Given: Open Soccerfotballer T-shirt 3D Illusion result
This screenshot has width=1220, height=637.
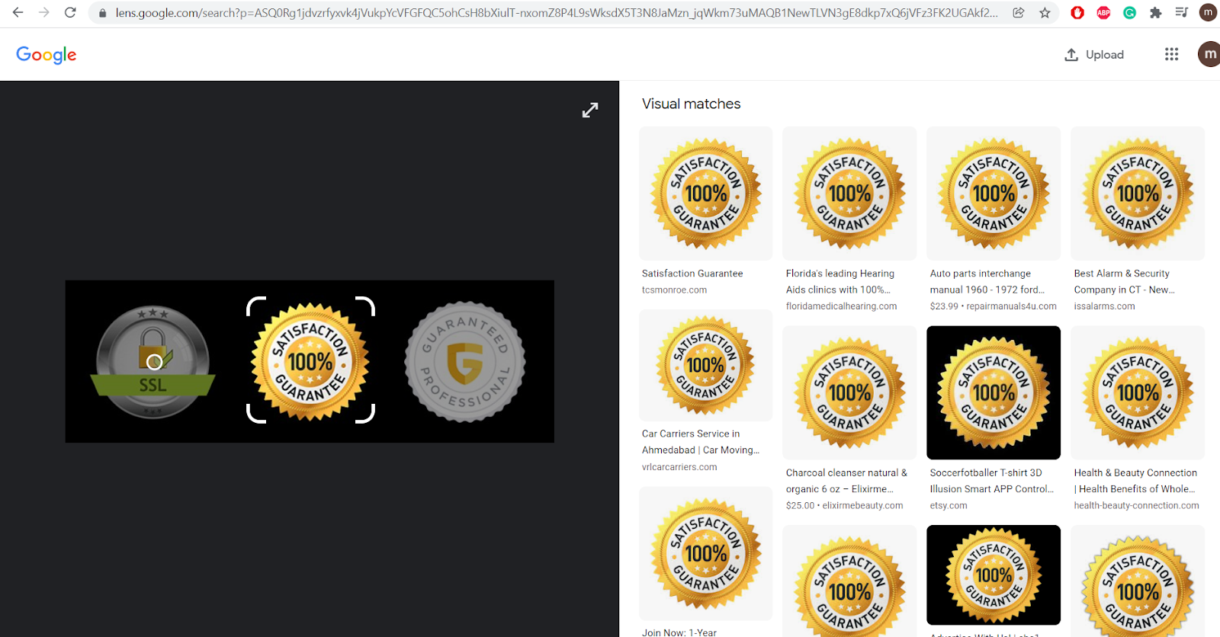Looking at the screenshot, I should point(991,481).
